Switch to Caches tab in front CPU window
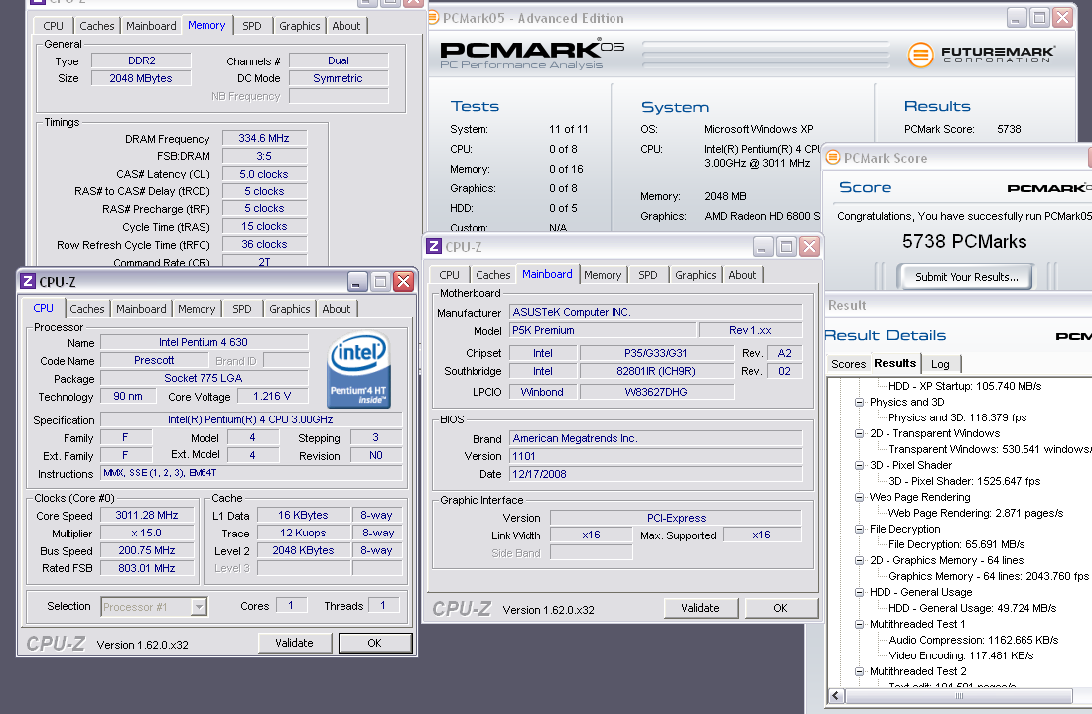This screenshot has width=1092, height=714. tap(87, 309)
